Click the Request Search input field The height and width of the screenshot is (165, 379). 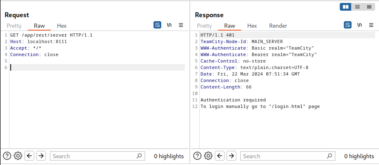pos(94,156)
